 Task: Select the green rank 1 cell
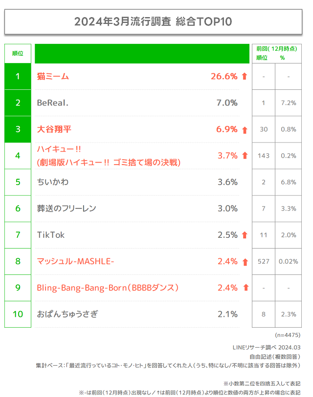click(x=18, y=76)
